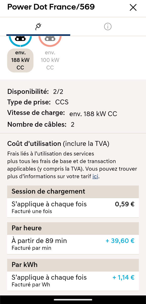Viewport: 146px width, 304px height.
Task: Open the plug connector tab
Action: tap(38, 26)
